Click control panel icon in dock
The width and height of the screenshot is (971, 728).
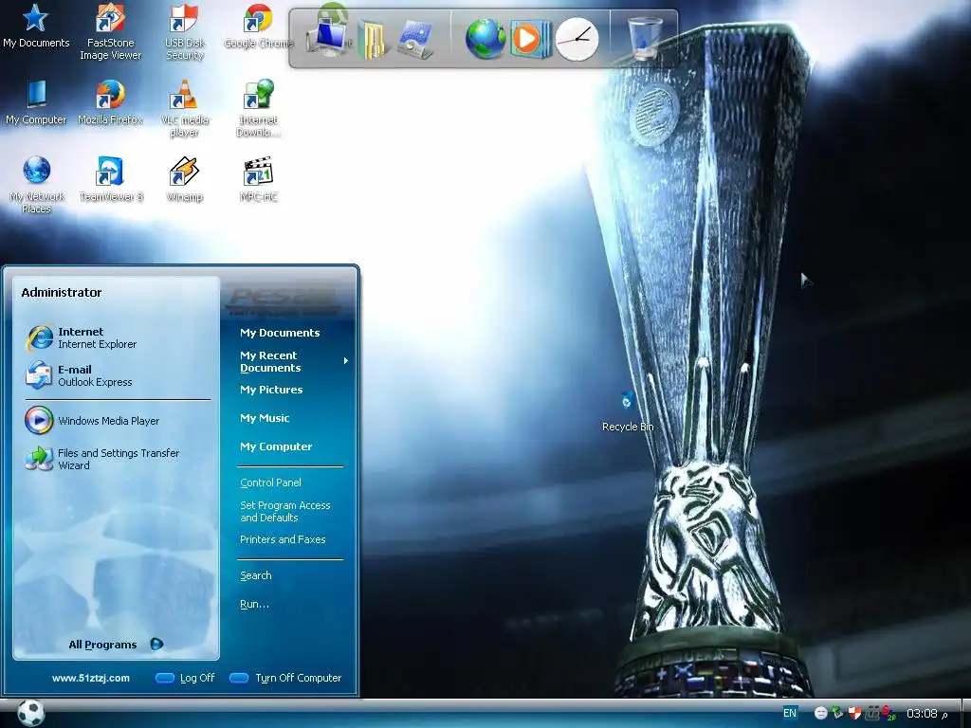(x=415, y=39)
